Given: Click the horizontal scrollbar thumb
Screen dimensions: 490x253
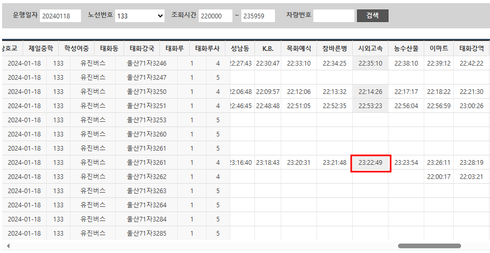Looking at the screenshot, I should pos(429,246).
